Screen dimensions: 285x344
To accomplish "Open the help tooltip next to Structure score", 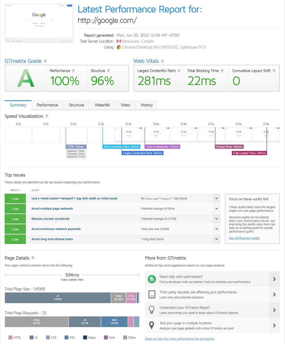I will pos(108,71).
